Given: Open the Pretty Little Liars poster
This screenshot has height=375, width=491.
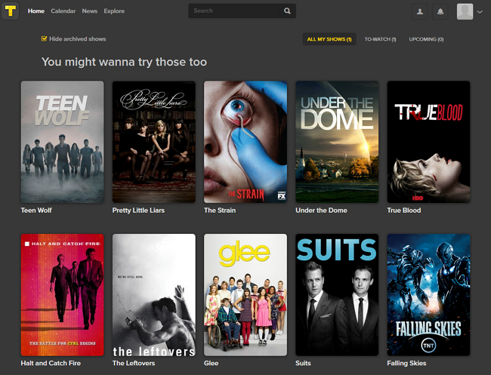Looking at the screenshot, I should coord(154,142).
